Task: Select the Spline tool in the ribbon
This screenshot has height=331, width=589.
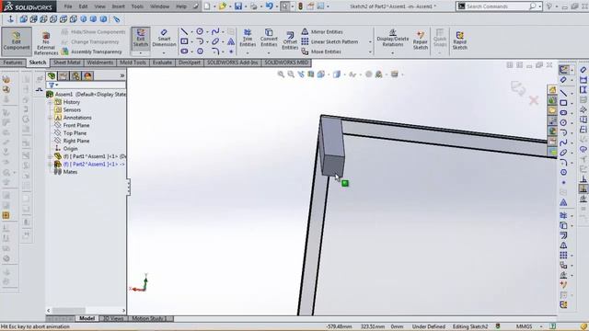Action: coord(215,31)
